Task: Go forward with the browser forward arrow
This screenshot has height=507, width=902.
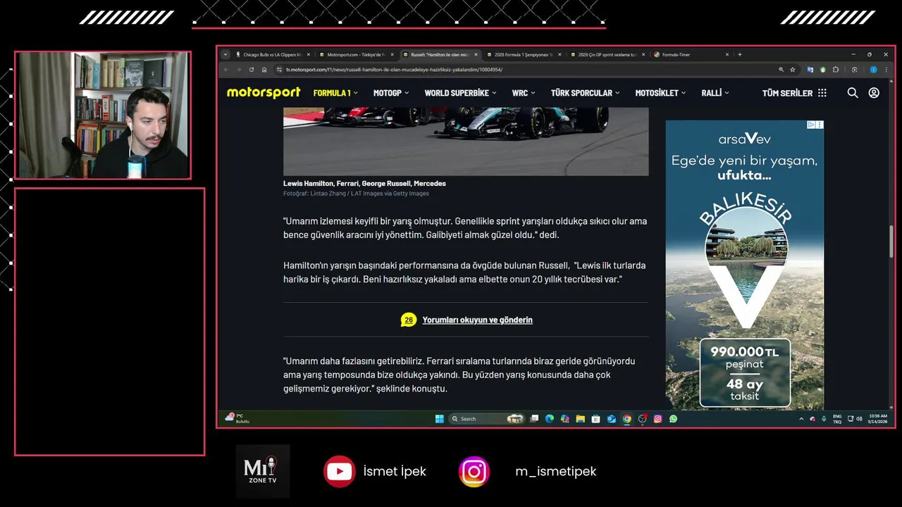Action: 238,70
